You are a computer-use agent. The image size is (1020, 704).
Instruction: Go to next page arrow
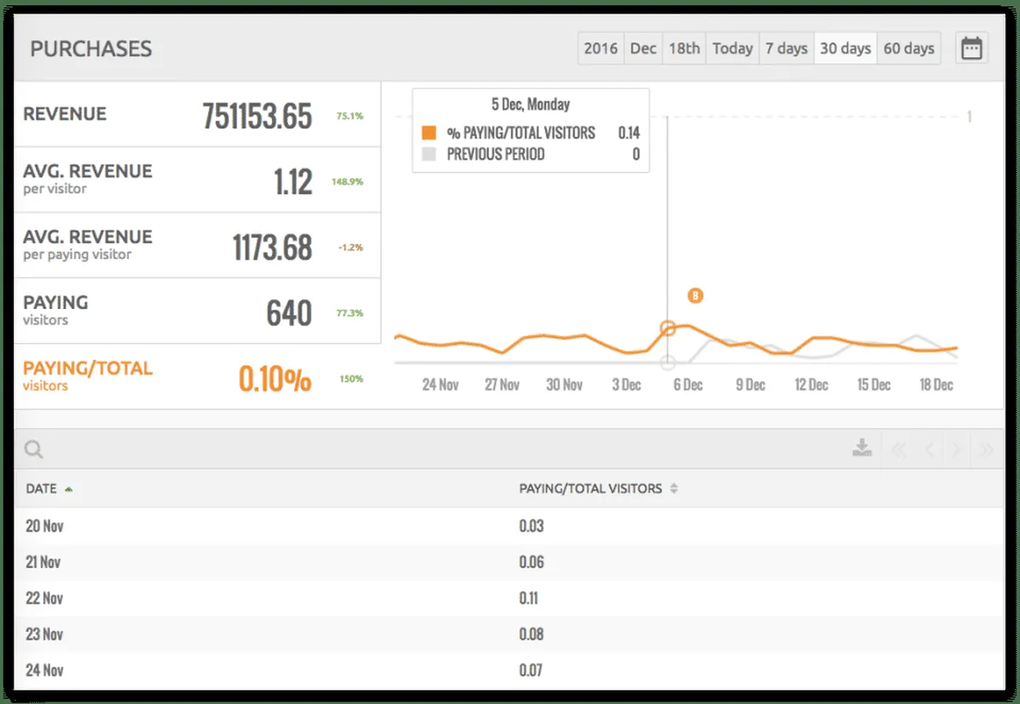pos(958,449)
